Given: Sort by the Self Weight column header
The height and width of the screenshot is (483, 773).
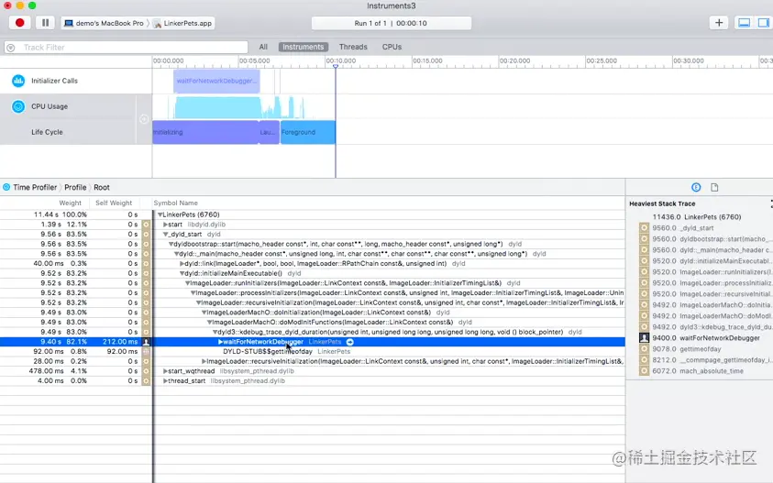Looking at the screenshot, I should [x=114, y=203].
